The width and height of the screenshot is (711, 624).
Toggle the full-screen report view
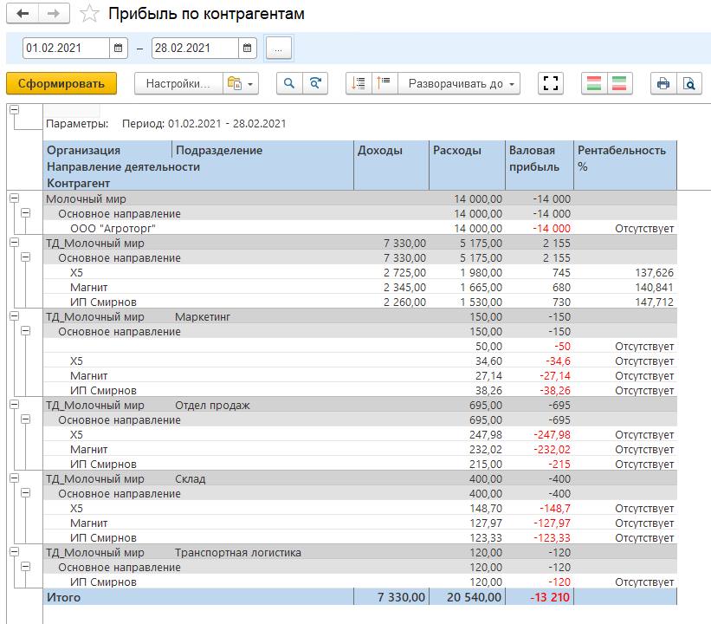[550, 83]
